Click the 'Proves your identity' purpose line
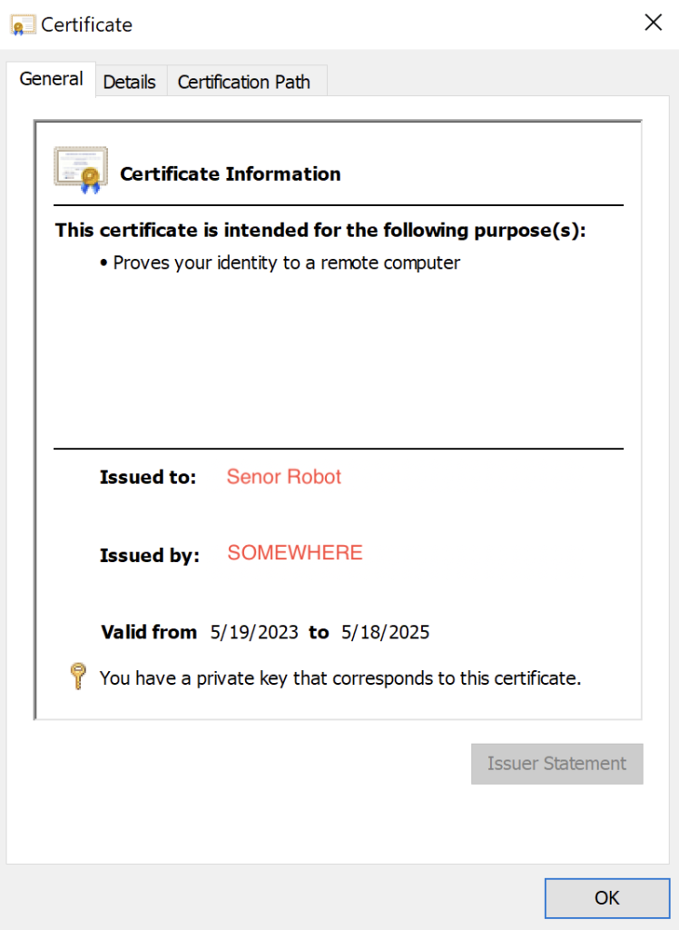679x930 pixels. (287, 263)
